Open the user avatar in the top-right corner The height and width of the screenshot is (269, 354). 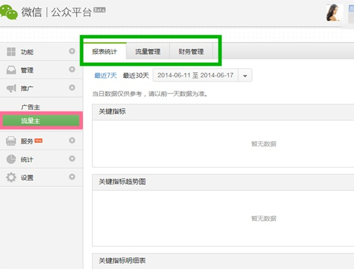pyautogui.click(x=335, y=12)
